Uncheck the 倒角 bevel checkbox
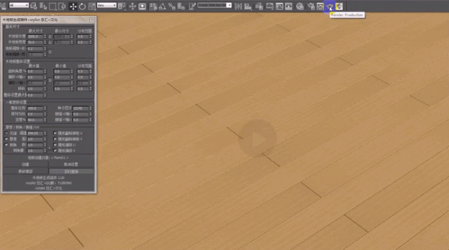This screenshot has height=250, width=449. pos(6,145)
